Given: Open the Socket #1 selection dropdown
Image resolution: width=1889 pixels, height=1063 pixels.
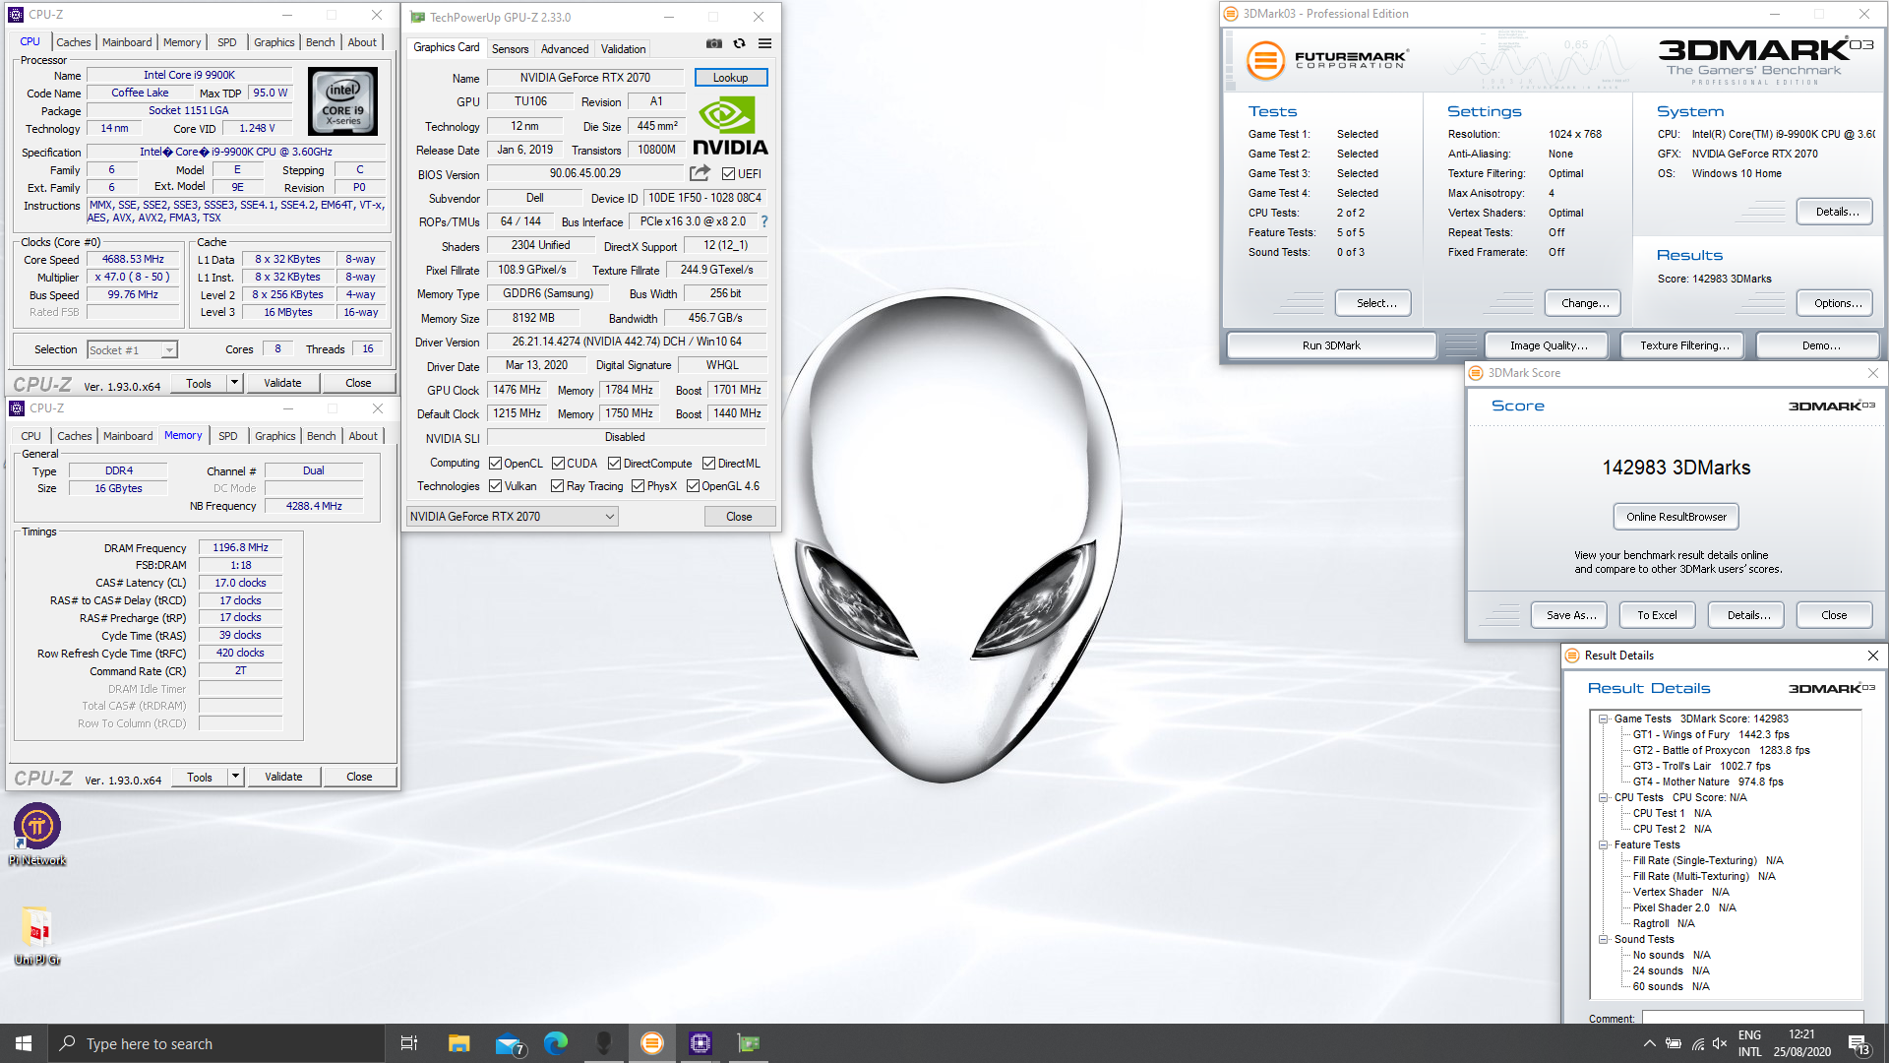Looking at the screenshot, I should coord(132,350).
